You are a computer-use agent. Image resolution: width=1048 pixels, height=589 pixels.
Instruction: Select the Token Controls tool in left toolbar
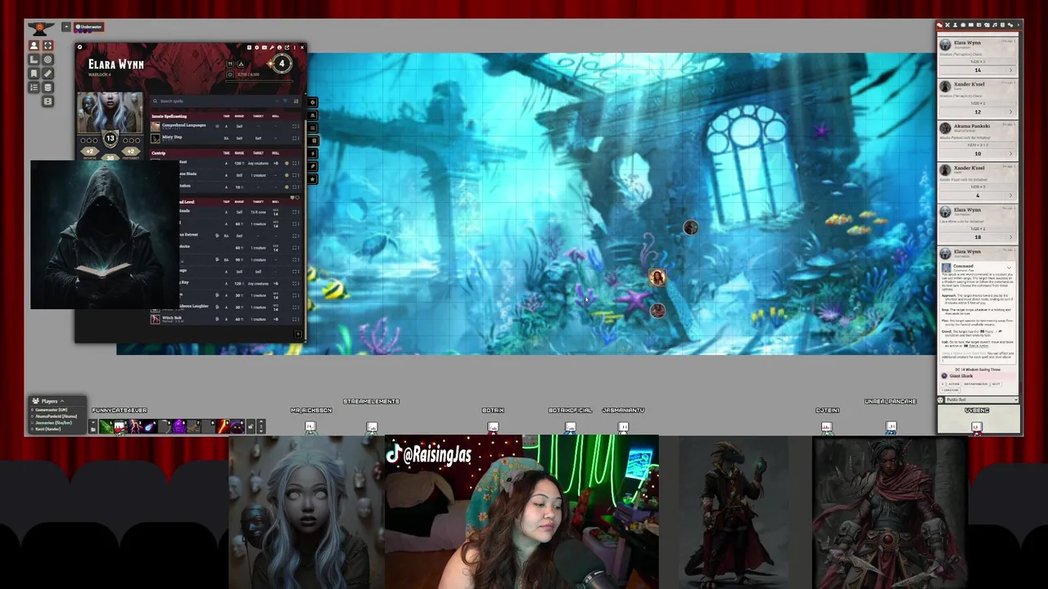(34, 46)
